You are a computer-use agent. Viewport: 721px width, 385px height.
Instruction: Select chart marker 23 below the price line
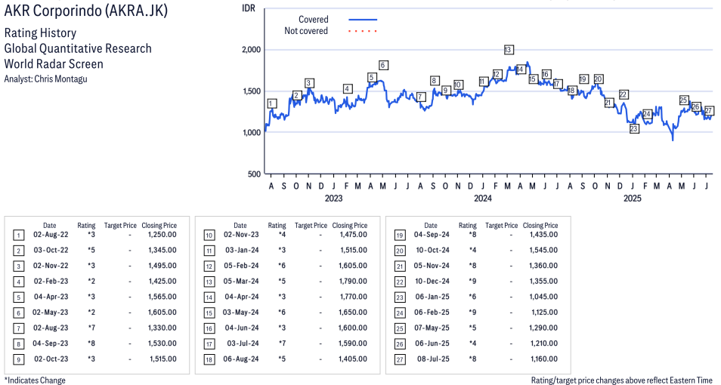coord(633,128)
